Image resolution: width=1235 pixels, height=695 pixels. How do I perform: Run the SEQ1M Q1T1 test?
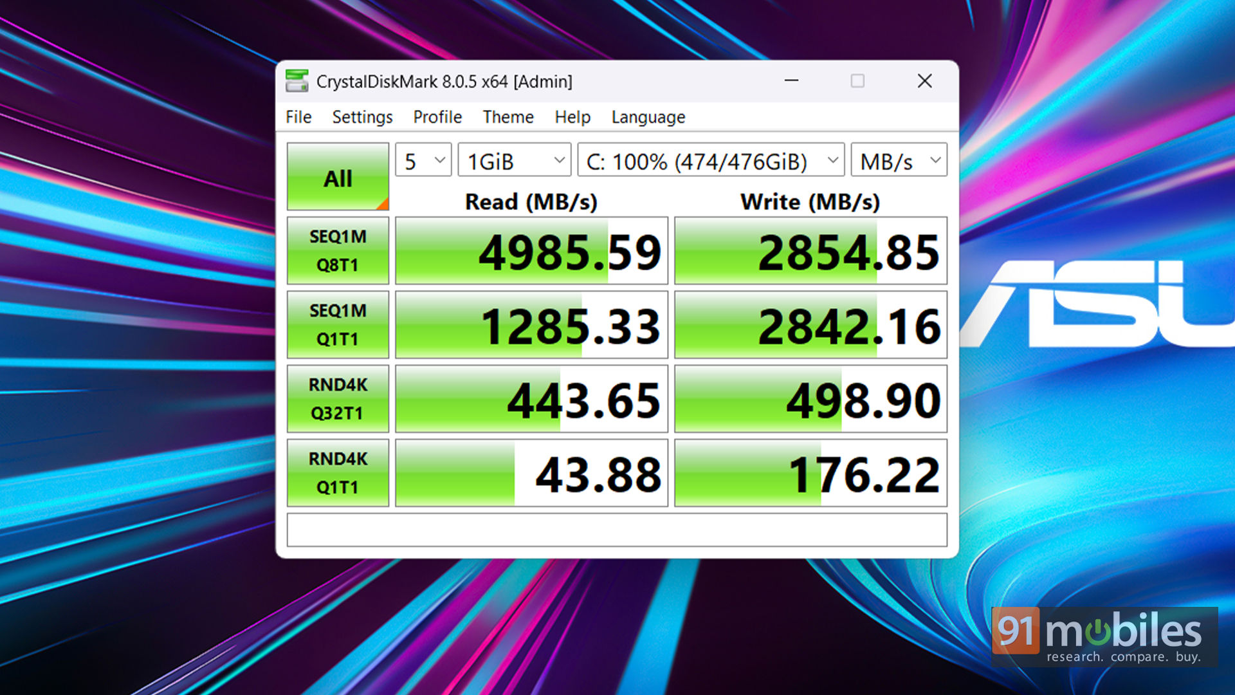pyautogui.click(x=338, y=325)
